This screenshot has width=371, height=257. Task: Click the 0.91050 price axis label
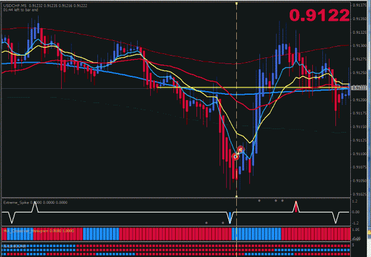359,181
